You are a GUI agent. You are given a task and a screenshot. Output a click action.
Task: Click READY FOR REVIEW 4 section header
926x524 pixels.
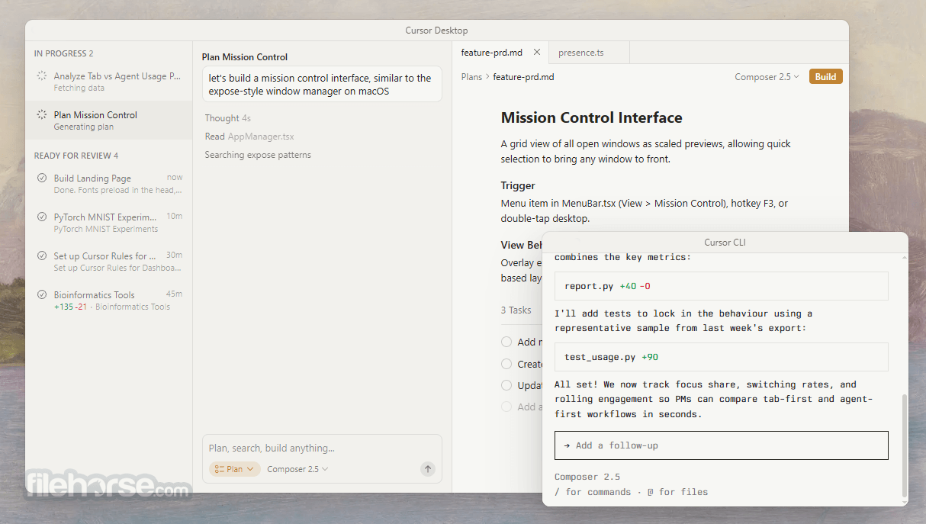click(x=76, y=156)
